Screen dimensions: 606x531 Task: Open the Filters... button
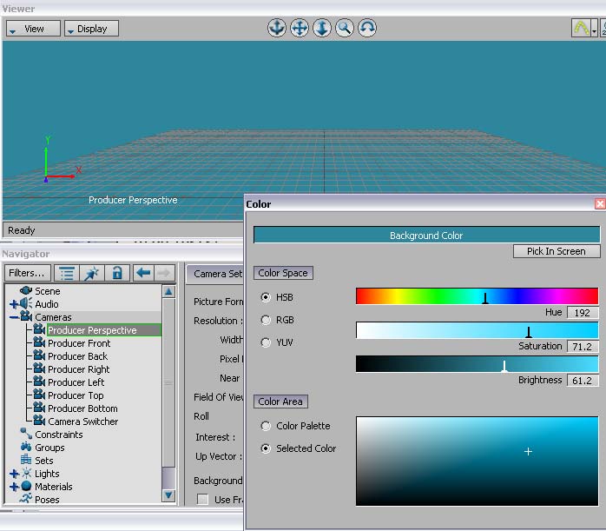tap(26, 273)
